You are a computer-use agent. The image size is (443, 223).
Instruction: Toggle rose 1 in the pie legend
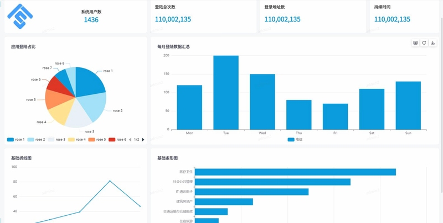click(16, 139)
